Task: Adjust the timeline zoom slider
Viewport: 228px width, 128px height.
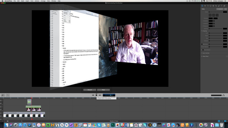Action: pos(13,121)
